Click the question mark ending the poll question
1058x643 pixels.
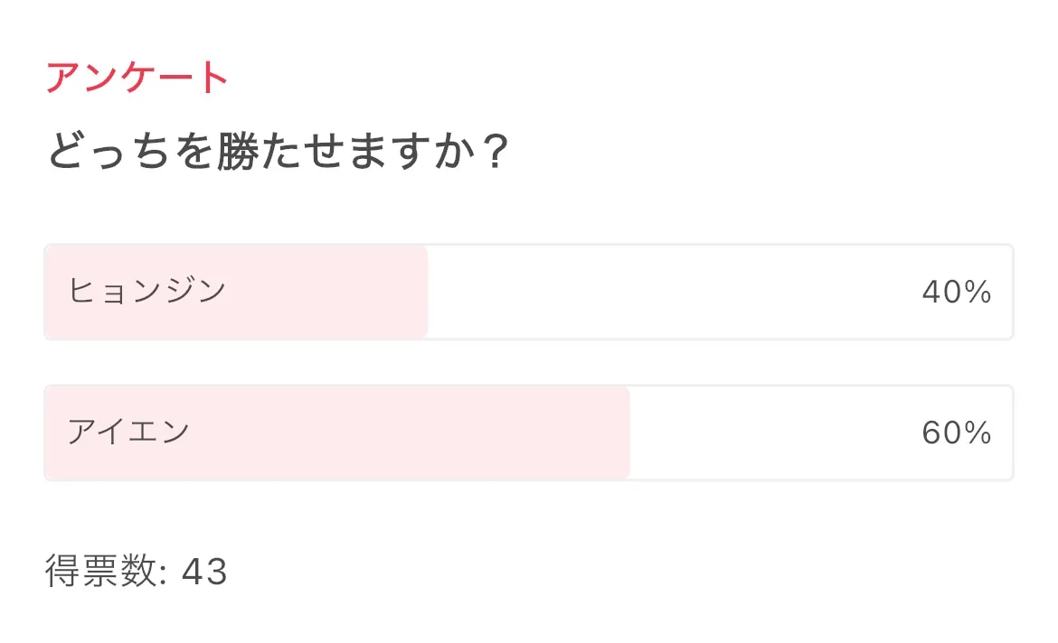pos(493,154)
